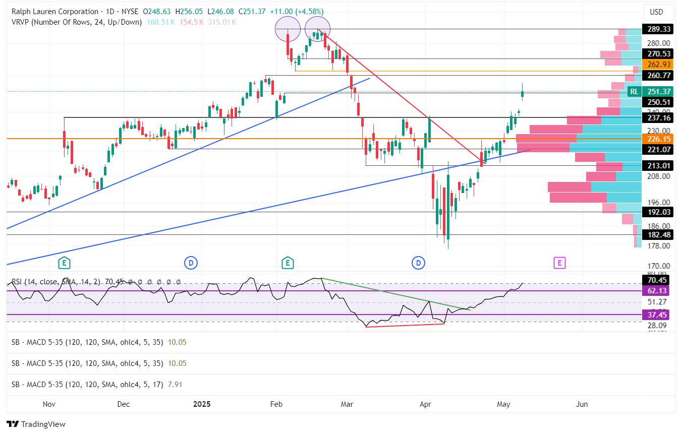Click the high value H256.05
The width and height of the screenshot is (682, 435).
pyautogui.click(x=189, y=11)
